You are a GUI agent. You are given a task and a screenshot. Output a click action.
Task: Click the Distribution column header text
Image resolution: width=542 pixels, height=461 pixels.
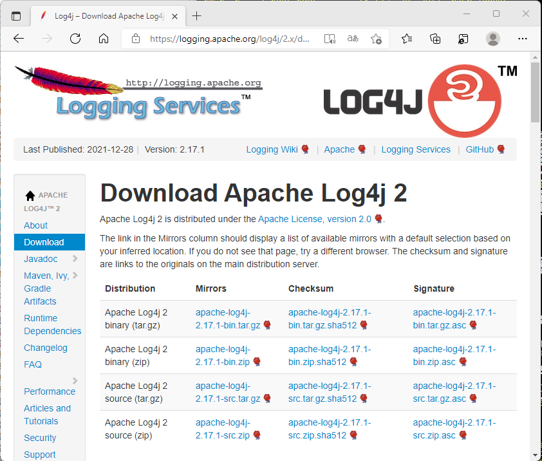point(130,288)
